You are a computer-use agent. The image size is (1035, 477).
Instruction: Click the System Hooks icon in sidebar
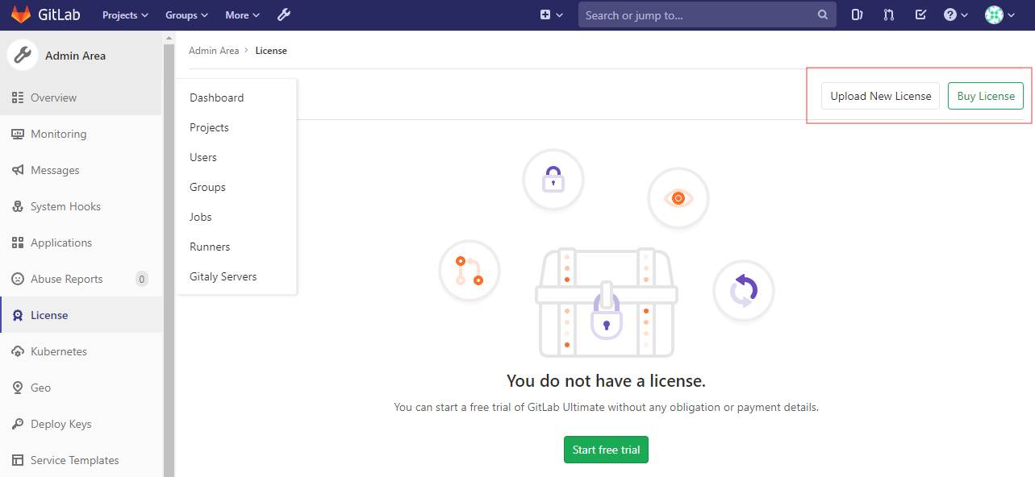tap(17, 205)
